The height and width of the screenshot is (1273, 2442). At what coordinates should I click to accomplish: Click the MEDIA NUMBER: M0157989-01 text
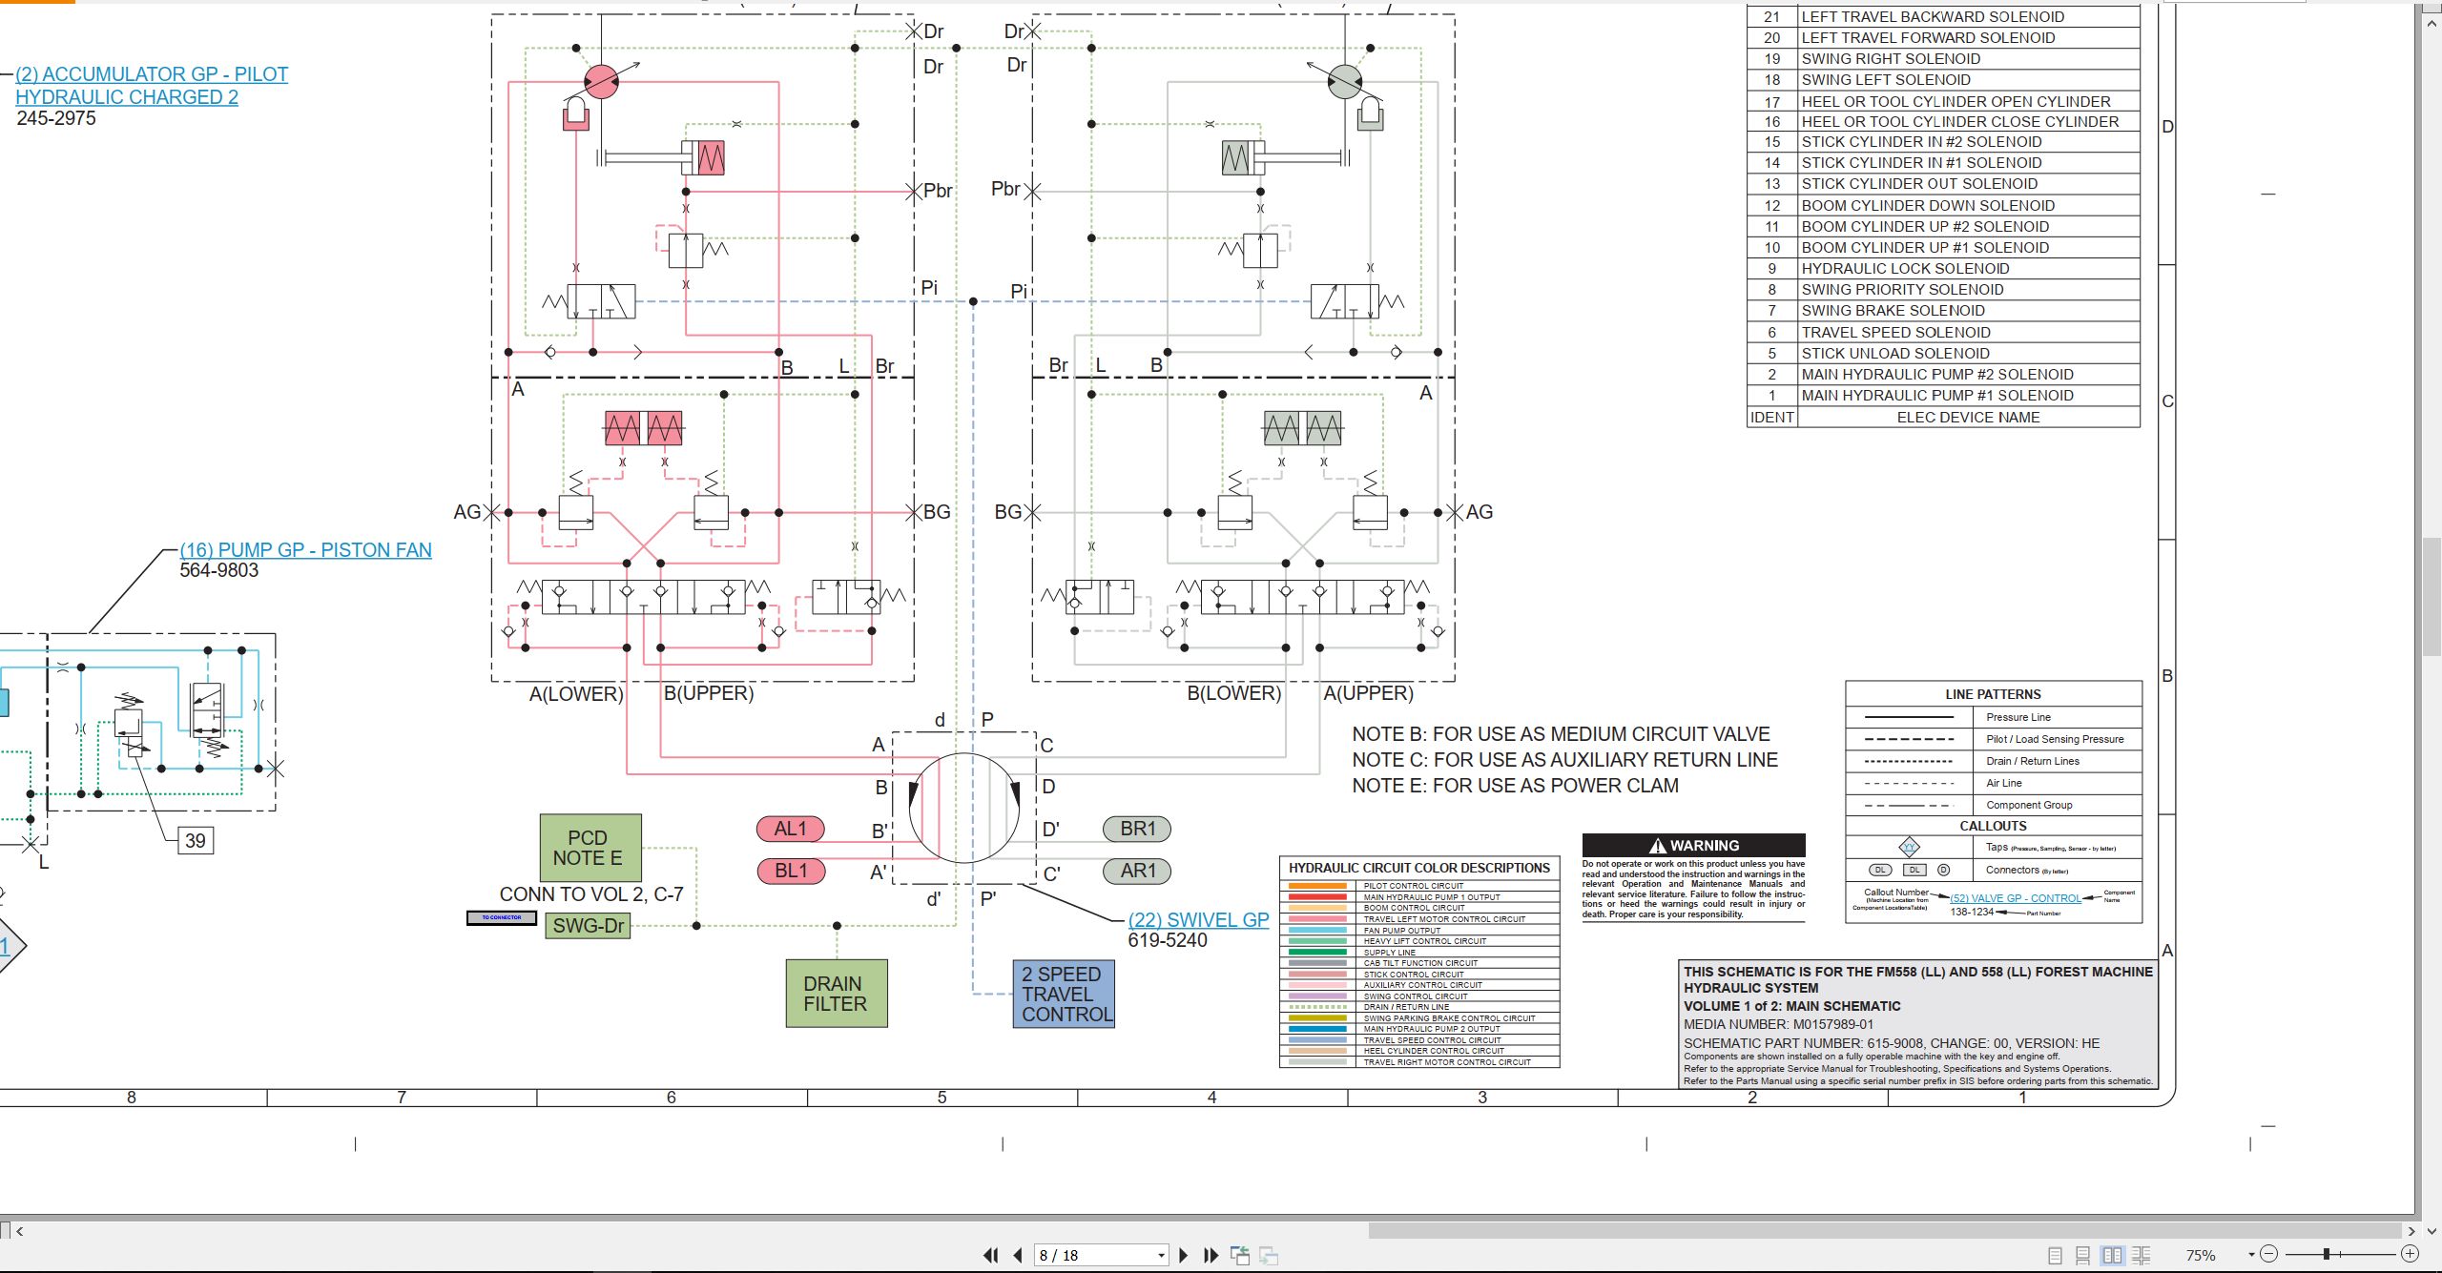tap(1778, 1024)
